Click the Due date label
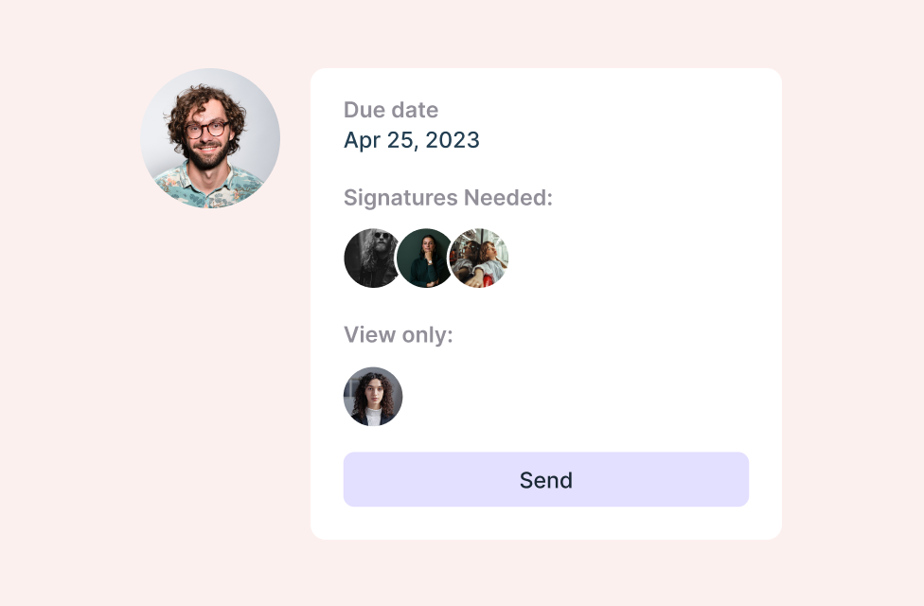Viewport: 924px width, 606px height. pos(391,110)
